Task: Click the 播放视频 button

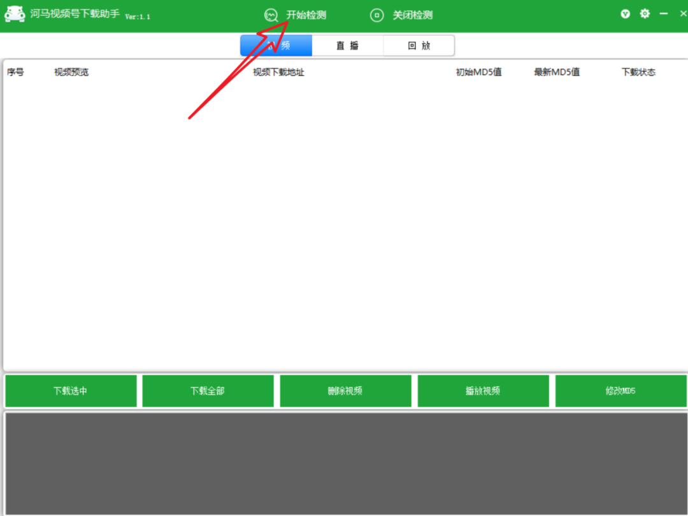Action: 483,391
